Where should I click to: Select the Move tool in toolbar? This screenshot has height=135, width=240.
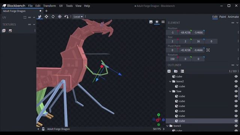pos(39,16)
